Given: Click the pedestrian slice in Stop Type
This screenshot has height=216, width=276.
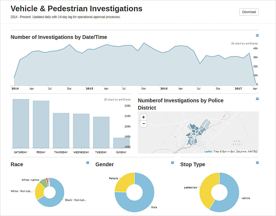Looking at the screenshot, I should (x=206, y=189).
